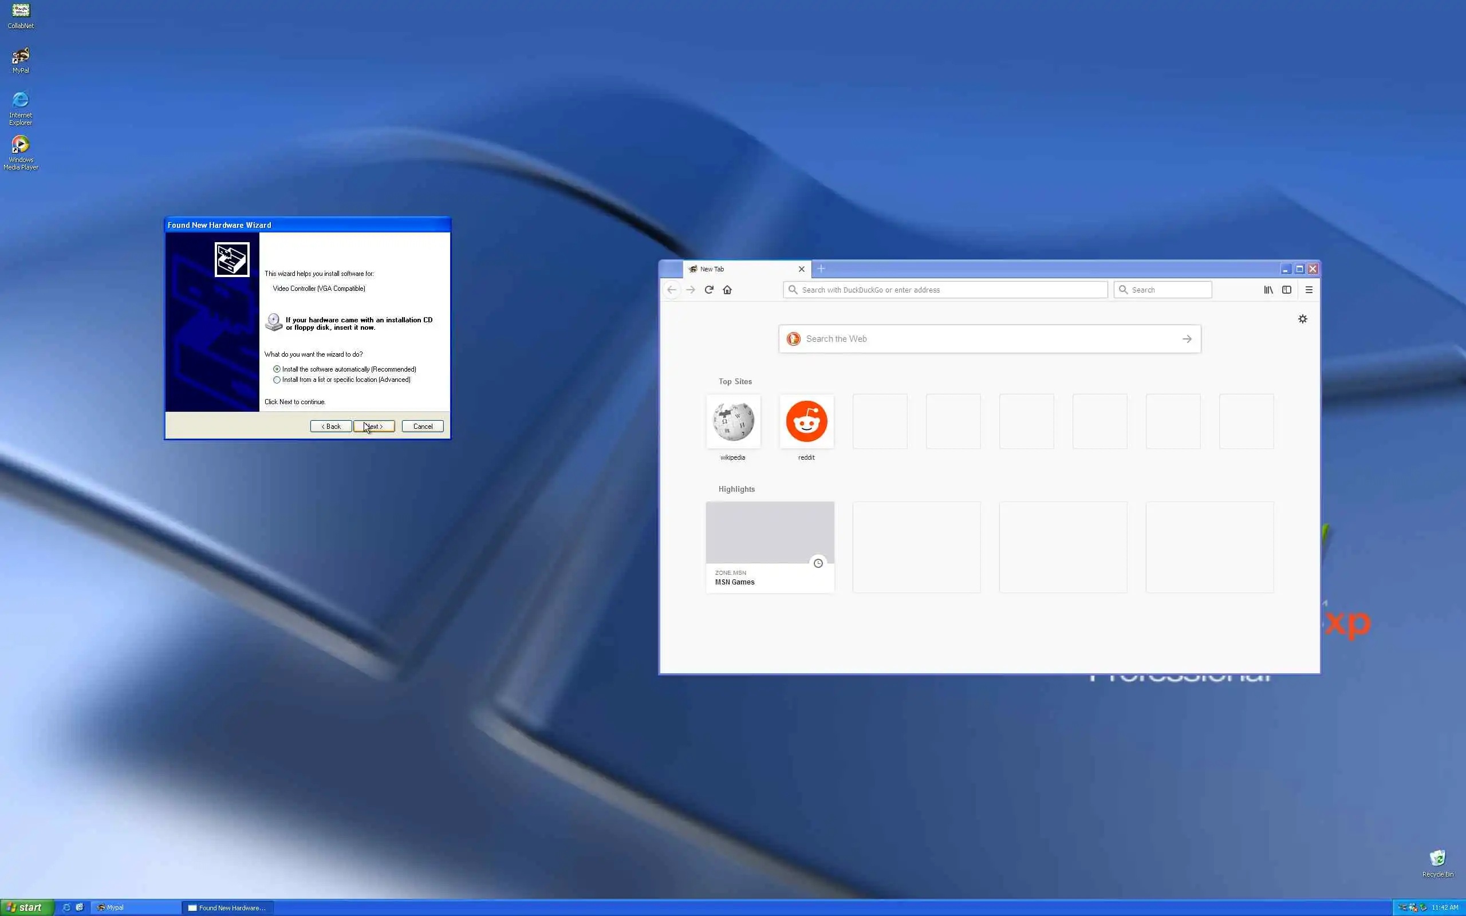
Task: Open a new tab with plus
Action: [821, 269]
